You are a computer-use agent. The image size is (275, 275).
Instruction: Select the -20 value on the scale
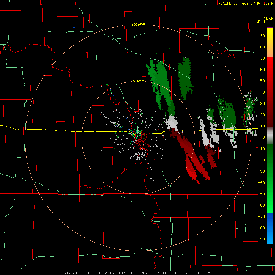tap(261, 160)
